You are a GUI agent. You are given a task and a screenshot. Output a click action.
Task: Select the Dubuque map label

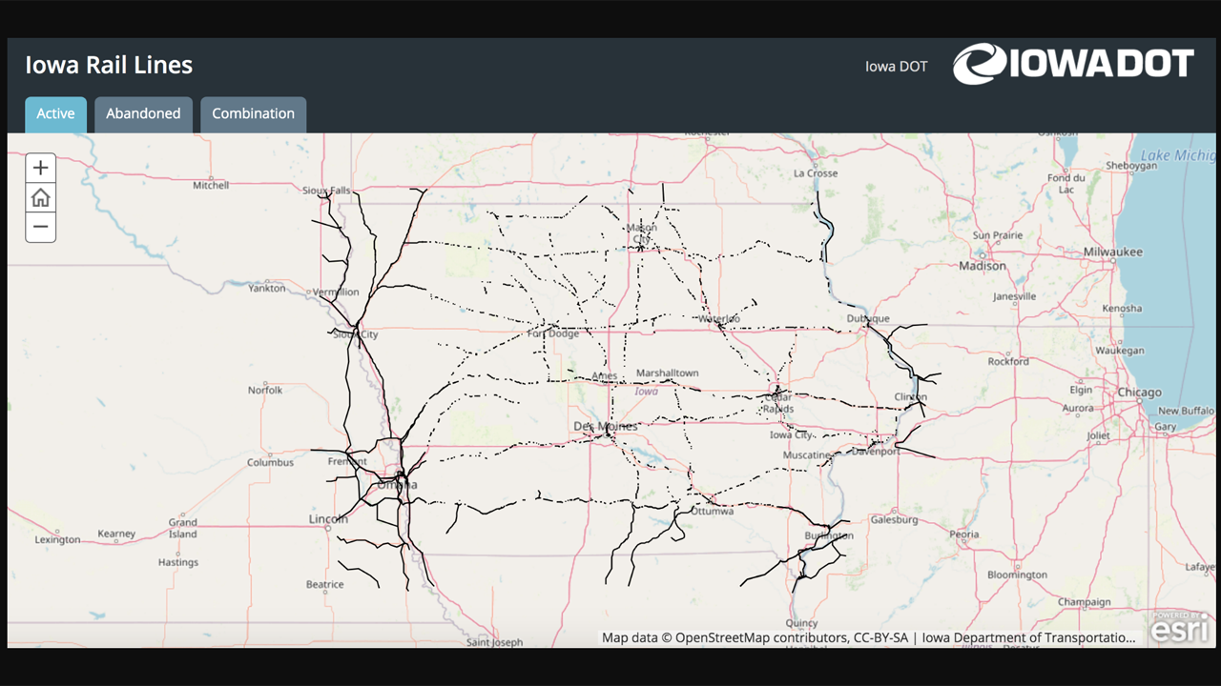tap(867, 318)
